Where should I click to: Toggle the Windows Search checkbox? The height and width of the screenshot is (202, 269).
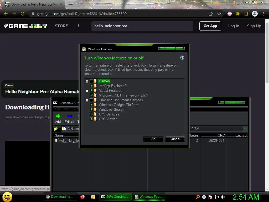pyautogui.click(x=91, y=109)
